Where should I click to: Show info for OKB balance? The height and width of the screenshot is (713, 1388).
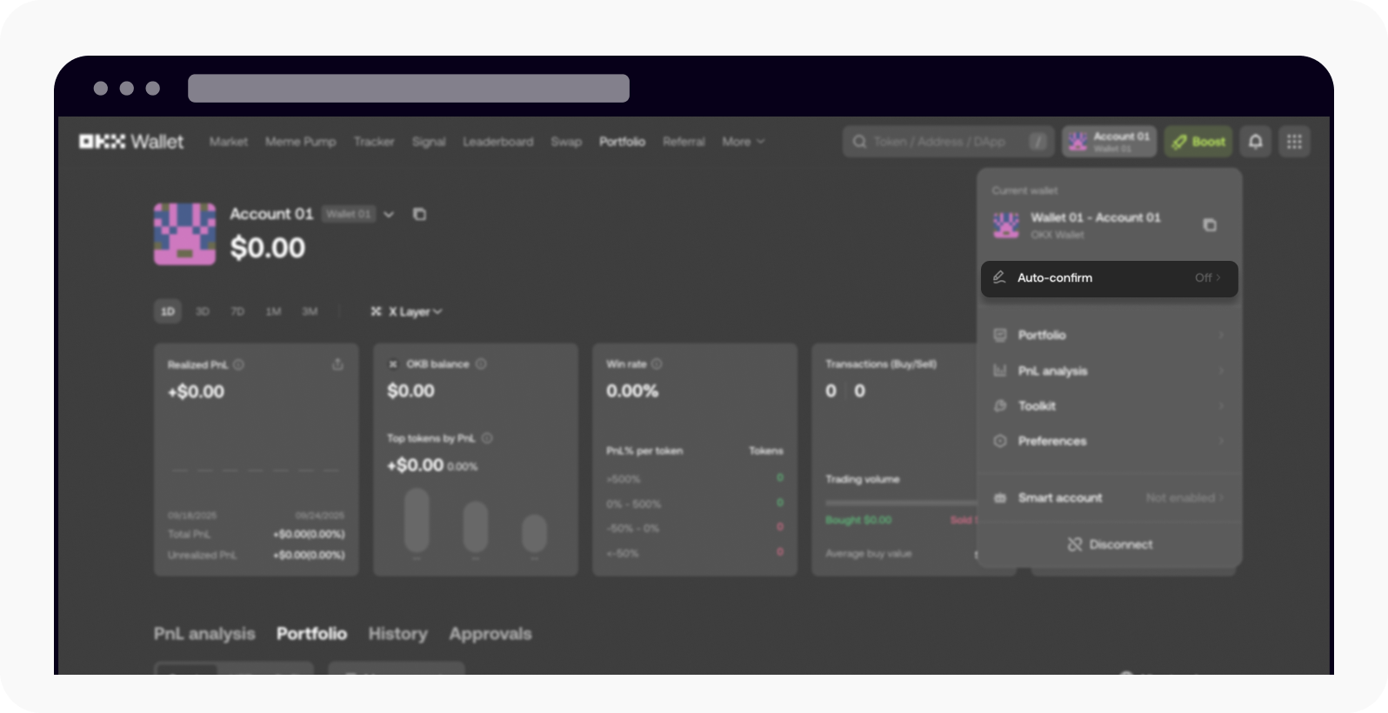pyautogui.click(x=481, y=364)
